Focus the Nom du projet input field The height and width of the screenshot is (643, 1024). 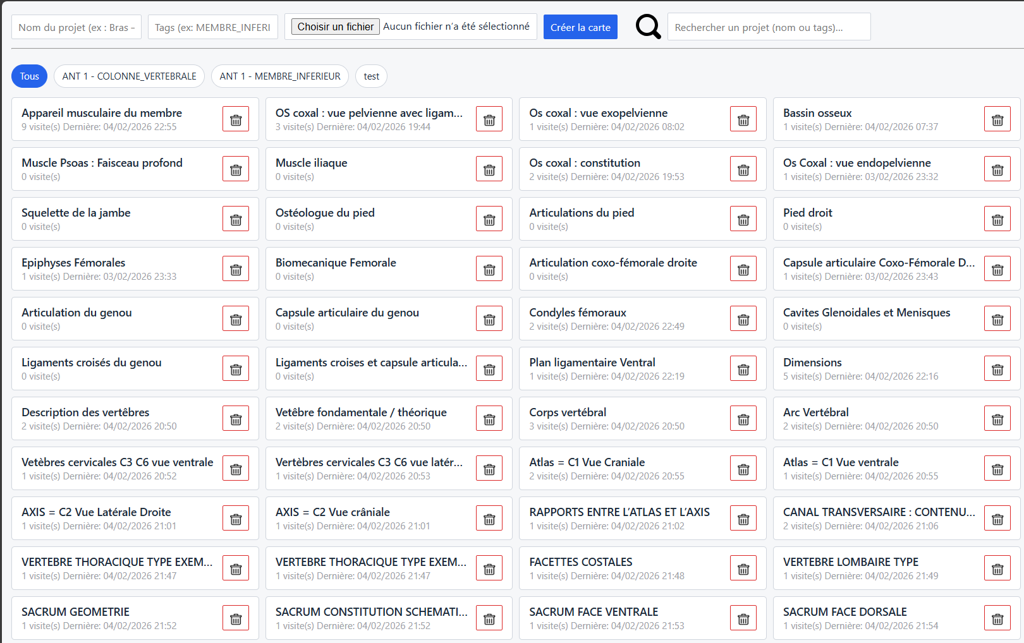pos(76,27)
